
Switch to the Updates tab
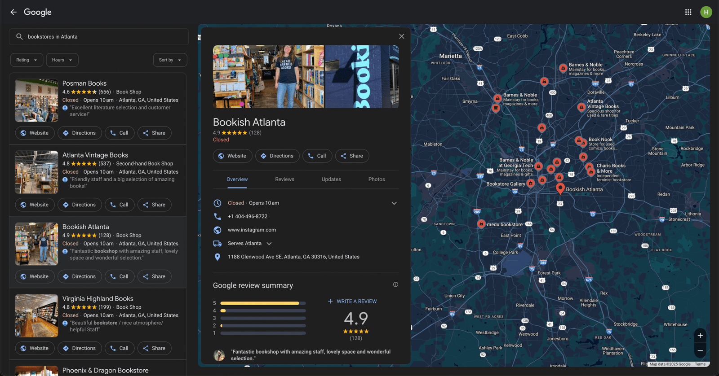(x=331, y=179)
